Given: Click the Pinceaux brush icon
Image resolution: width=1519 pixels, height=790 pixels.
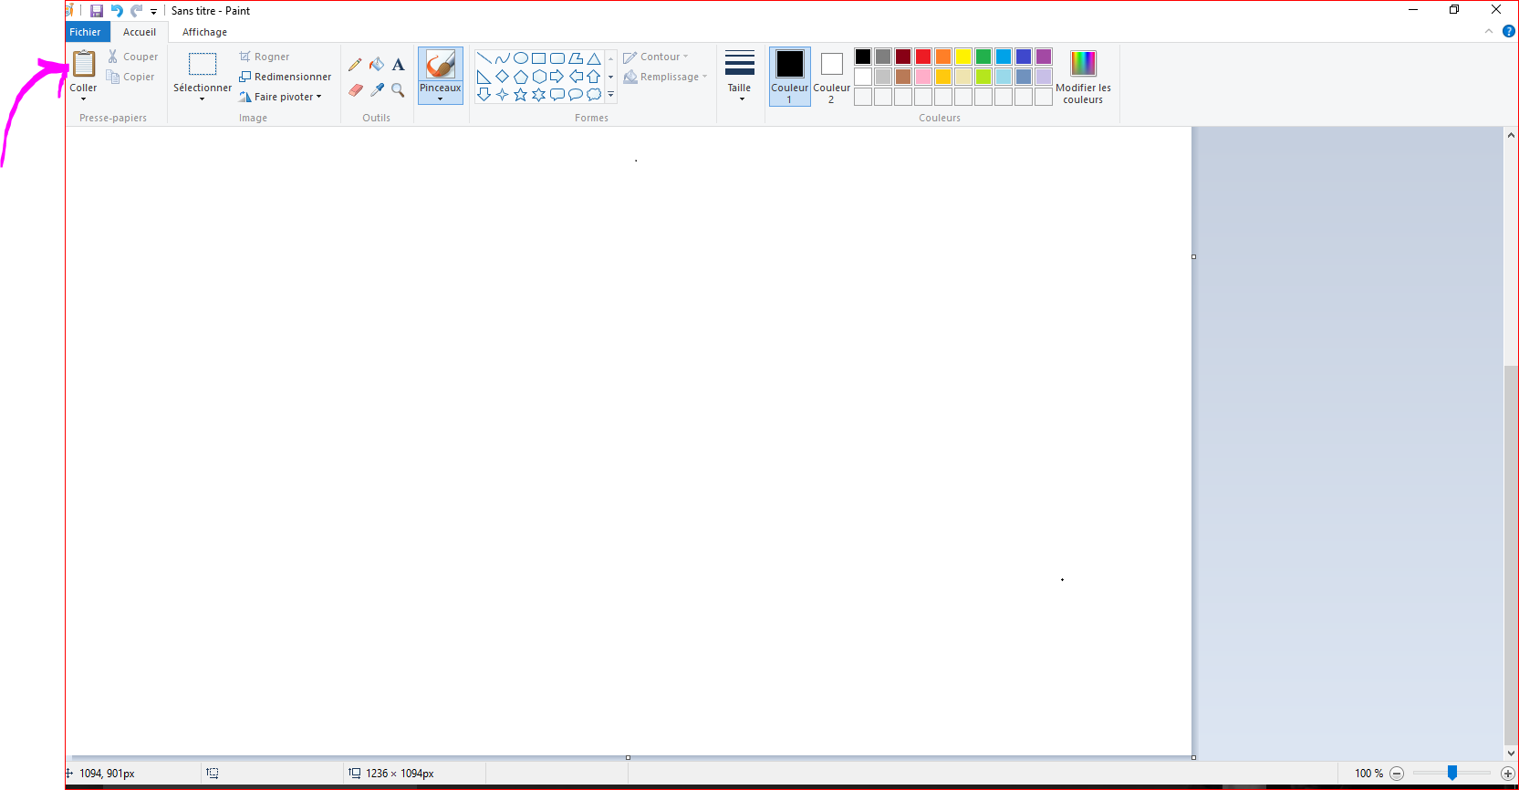Looking at the screenshot, I should [441, 64].
